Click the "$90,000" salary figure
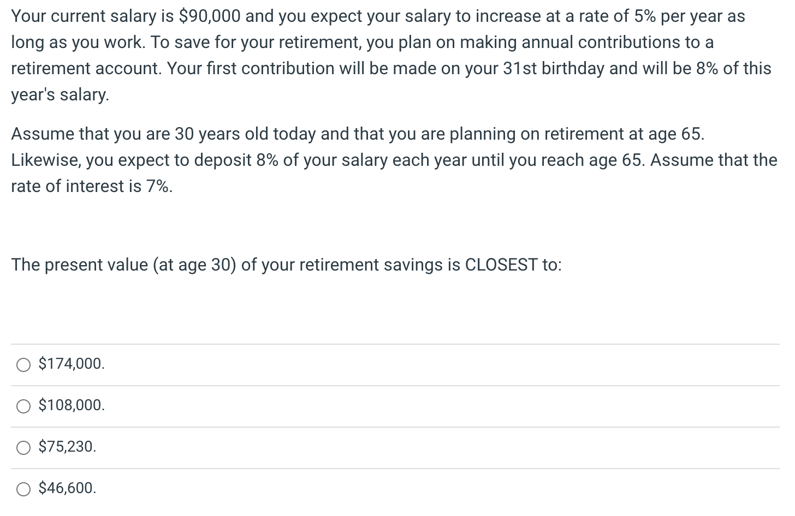The width and height of the screenshot is (795, 516). tap(210, 16)
